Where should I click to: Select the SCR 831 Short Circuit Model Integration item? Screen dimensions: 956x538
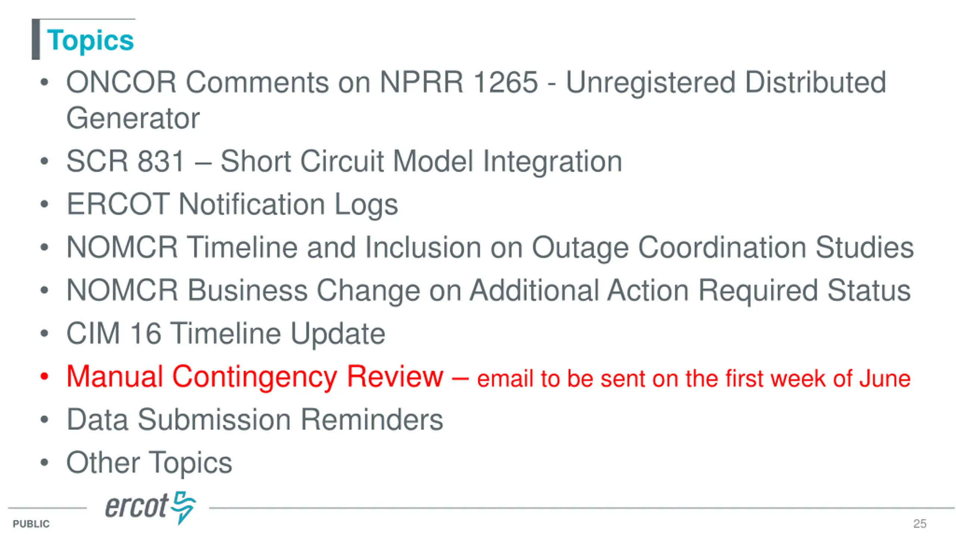344,161
